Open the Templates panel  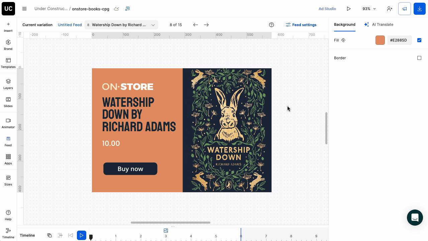coord(8,63)
